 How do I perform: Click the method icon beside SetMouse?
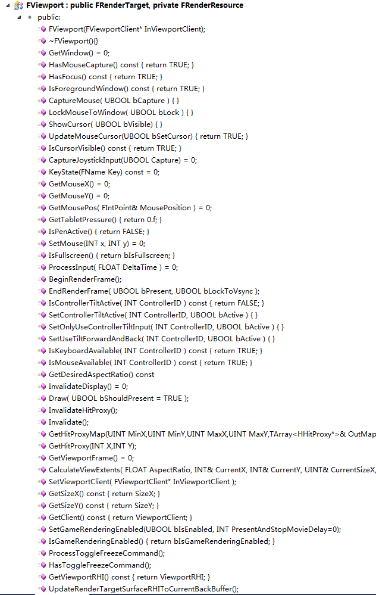[42, 244]
